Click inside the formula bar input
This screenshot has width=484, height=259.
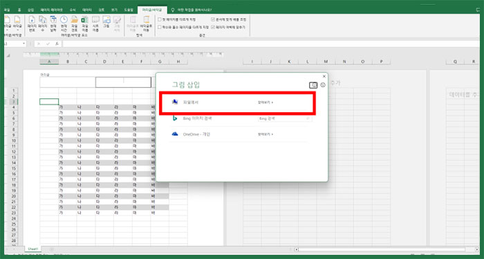pyautogui.click(x=271, y=44)
